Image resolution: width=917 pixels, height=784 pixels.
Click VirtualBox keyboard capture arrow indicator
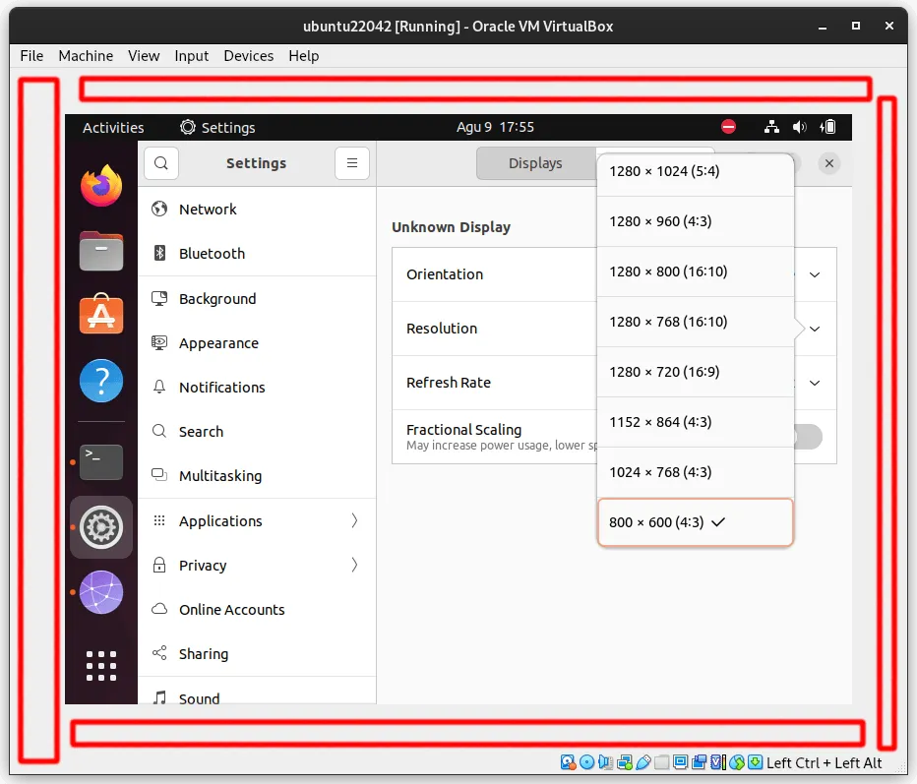pyautogui.click(x=755, y=762)
